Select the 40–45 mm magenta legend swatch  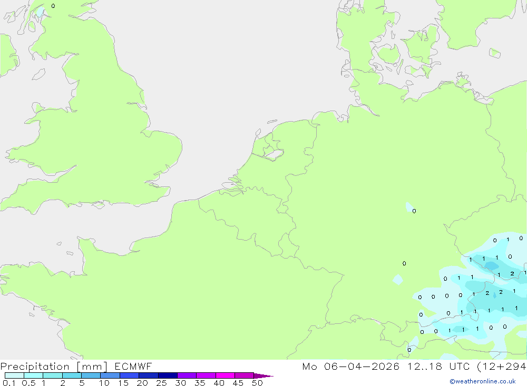tap(225, 375)
